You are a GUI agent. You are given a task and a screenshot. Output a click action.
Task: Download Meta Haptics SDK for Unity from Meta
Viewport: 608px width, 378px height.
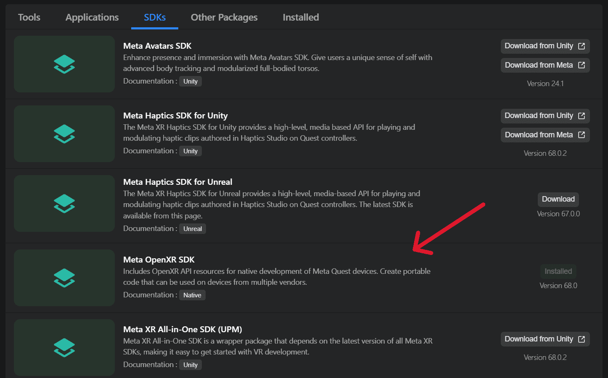coord(545,135)
